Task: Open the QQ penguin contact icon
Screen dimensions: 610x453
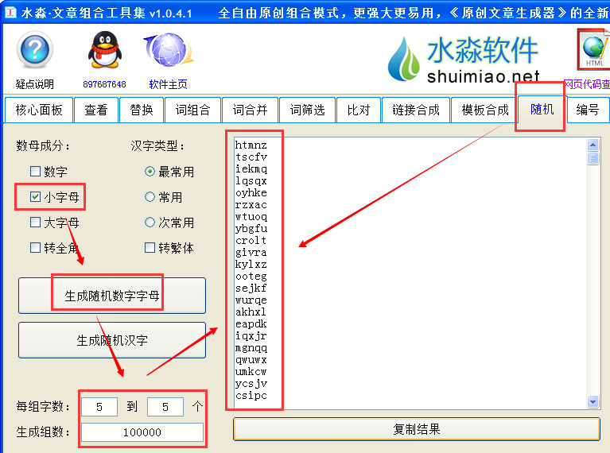Action: tap(104, 52)
